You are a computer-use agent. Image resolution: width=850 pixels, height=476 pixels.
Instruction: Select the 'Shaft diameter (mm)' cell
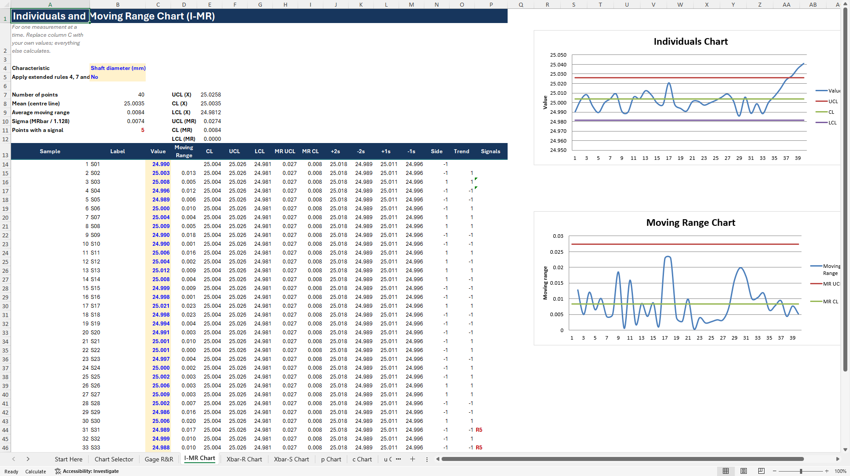tap(117, 68)
